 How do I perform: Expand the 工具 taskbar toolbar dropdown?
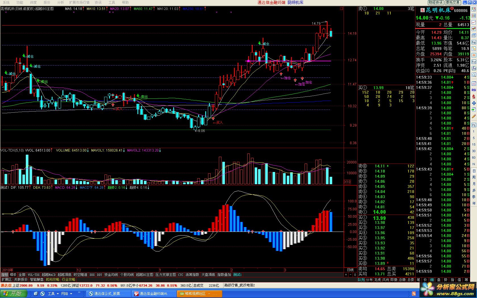[58, 294]
